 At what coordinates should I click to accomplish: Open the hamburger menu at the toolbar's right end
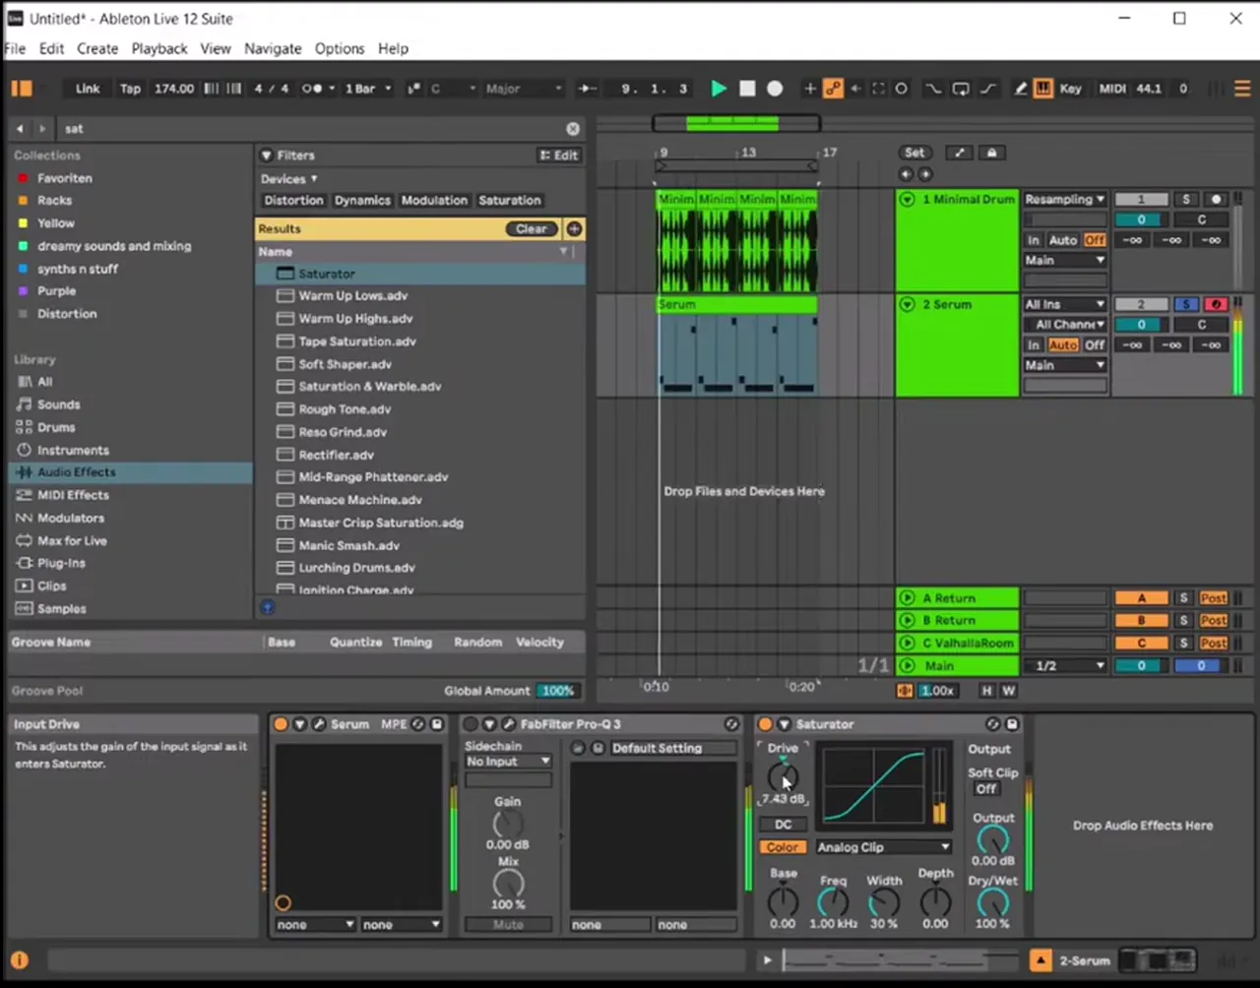pyautogui.click(x=1242, y=89)
